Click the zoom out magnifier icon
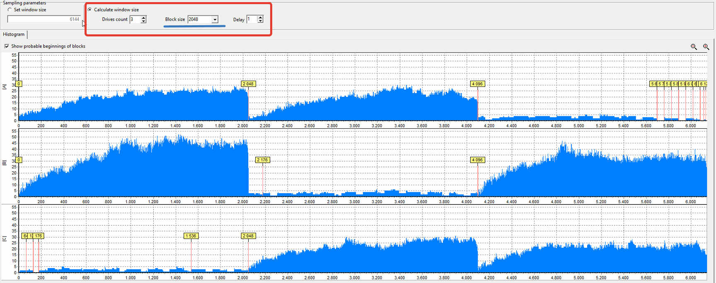The width and height of the screenshot is (716, 283). click(694, 47)
